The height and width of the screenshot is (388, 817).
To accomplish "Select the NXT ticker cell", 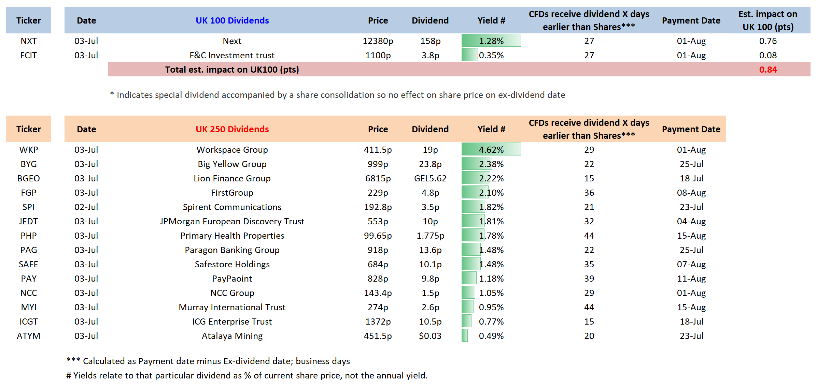I will click(x=29, y=41).
